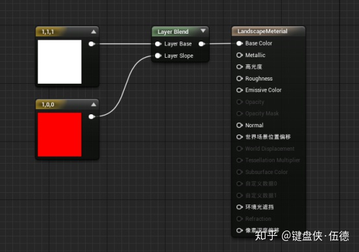
Task: Click the 1,0,0 node output pin
Action: [x=92, y=117]
